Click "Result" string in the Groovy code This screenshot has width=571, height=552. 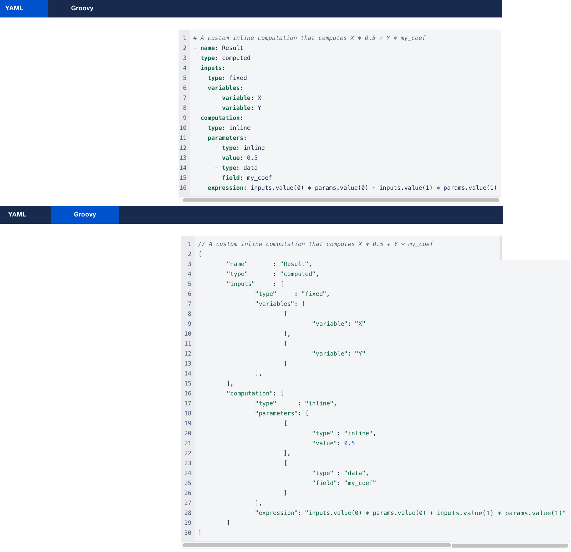point(294,264)
